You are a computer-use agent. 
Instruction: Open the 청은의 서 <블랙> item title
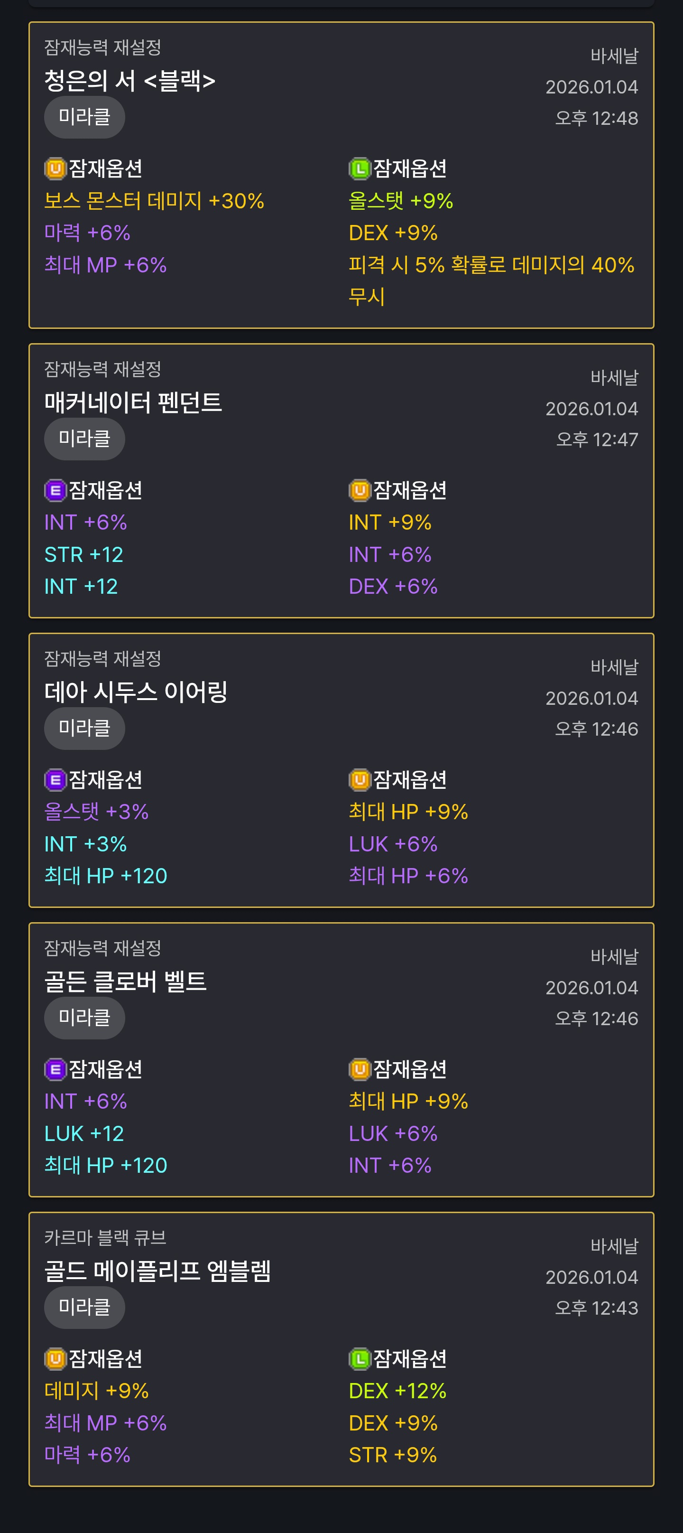pos(129,80)
